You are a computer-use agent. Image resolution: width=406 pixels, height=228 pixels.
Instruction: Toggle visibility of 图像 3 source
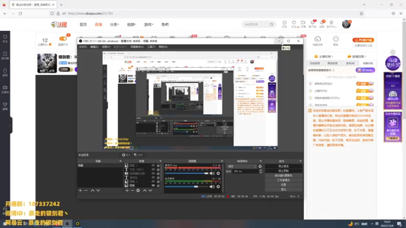point(153,166)
